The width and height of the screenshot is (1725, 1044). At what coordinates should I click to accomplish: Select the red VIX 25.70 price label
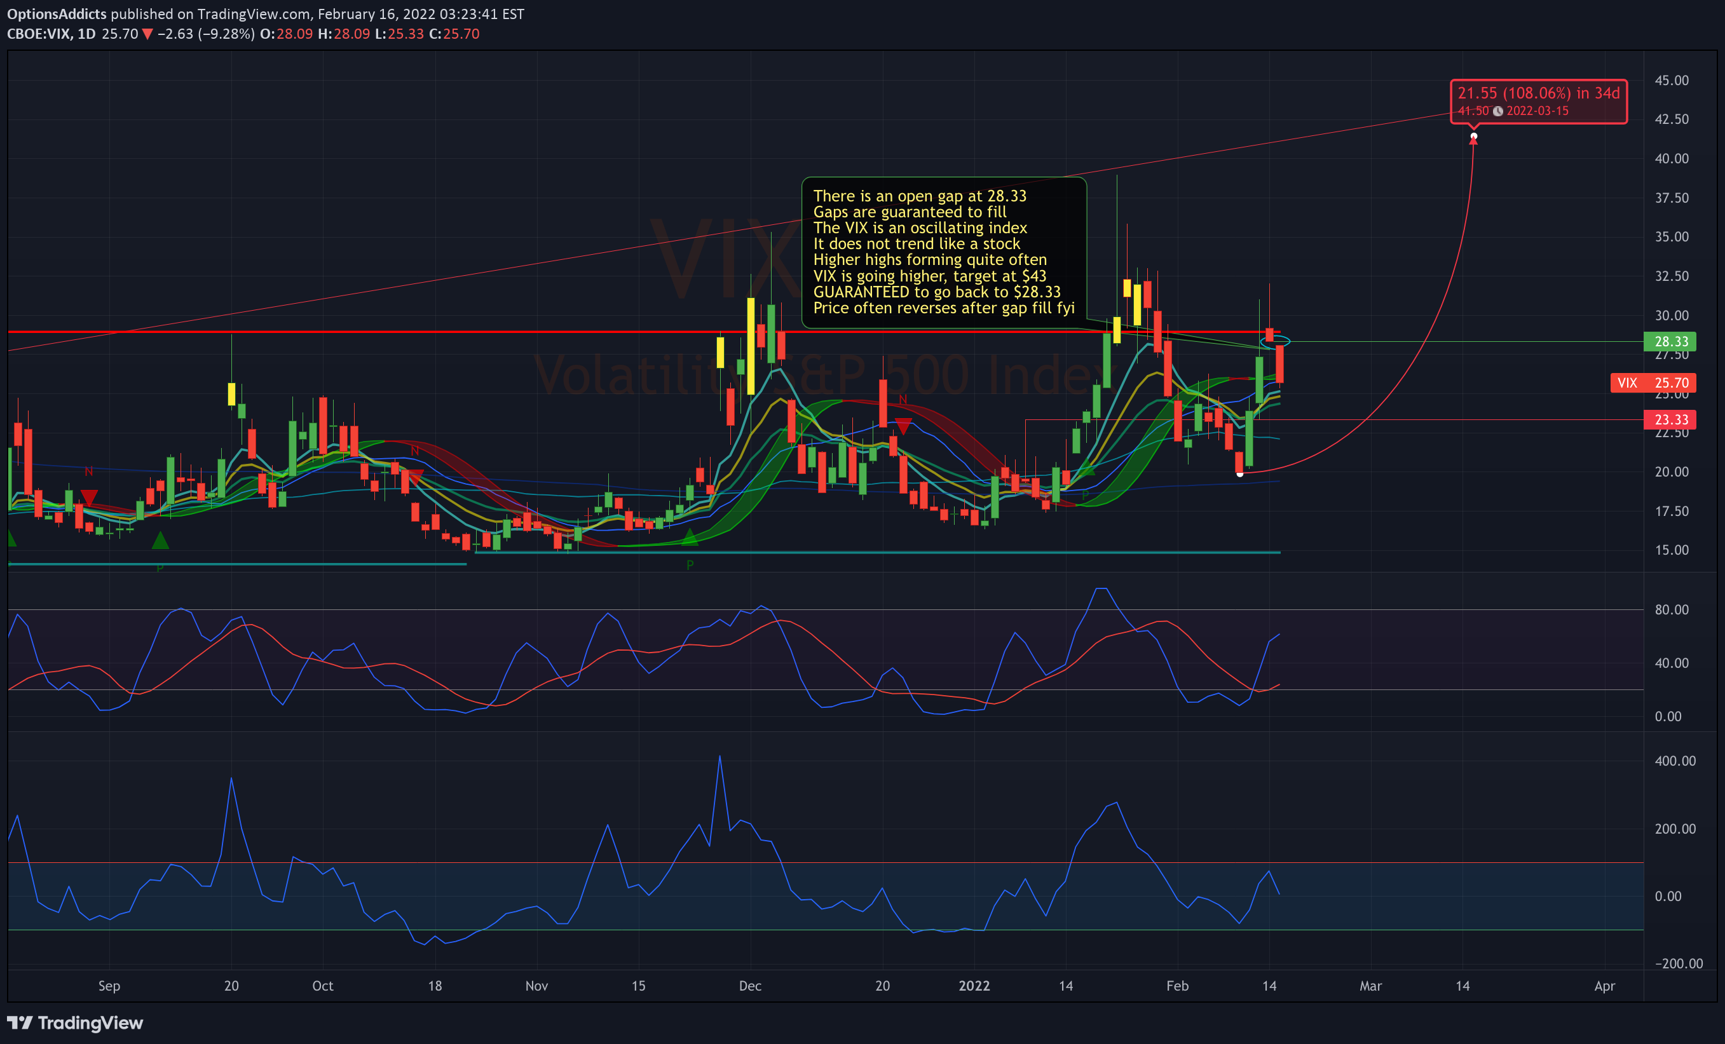tap(1653, 383)
